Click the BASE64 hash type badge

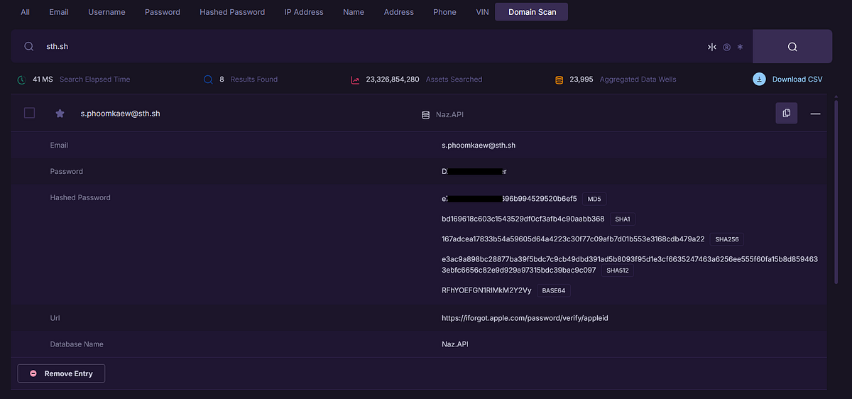[554, 290]
